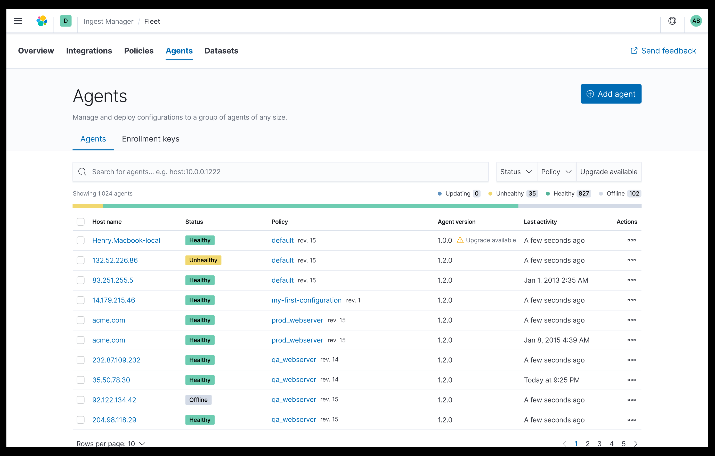Screen dimensions: 715x456
Task: Open the my-first-configuration policy link
Action: click(306, 300)
